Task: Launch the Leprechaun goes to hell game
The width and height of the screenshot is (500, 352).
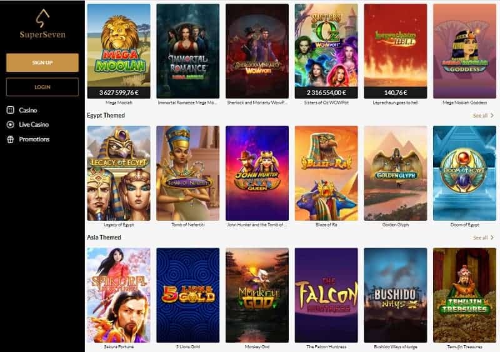Action: click(396, 51)
